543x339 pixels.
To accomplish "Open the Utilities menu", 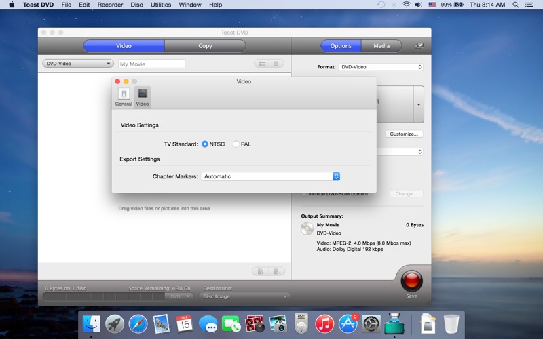I will pos(161,5).
